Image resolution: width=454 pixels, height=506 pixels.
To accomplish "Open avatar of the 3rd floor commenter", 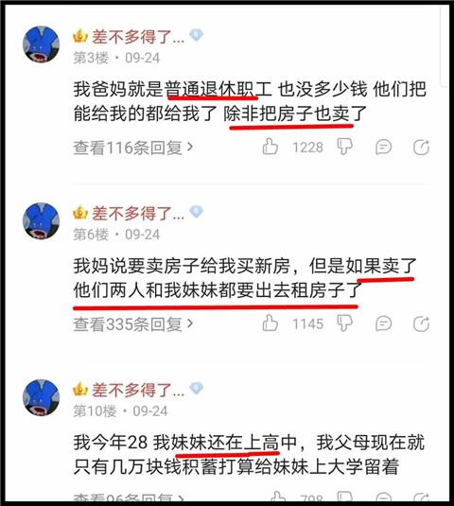I will coord(41,44).
